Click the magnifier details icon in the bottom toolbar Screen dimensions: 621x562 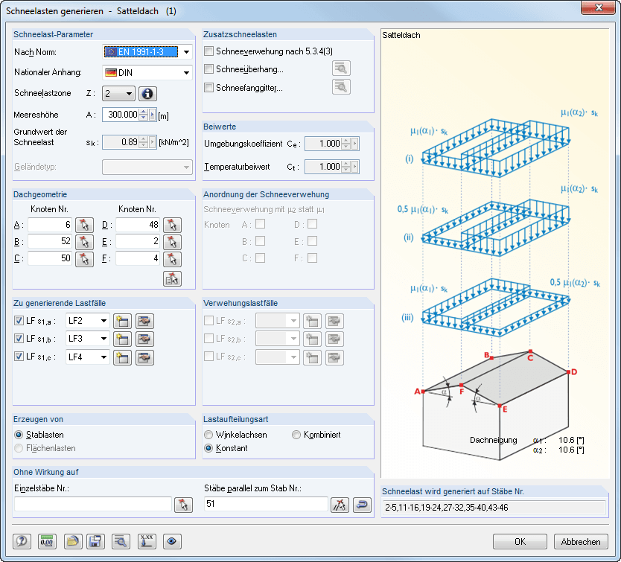(x=121, y=541)
